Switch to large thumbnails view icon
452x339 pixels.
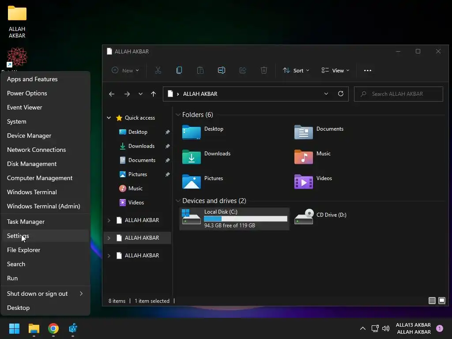[441, 301]
